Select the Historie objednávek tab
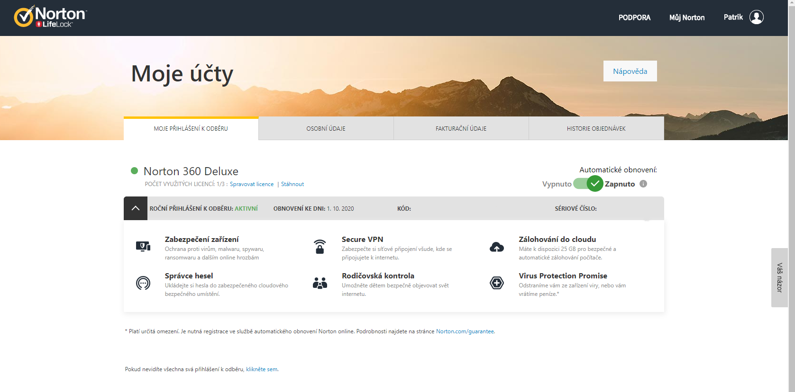The height and width of the screenshot is (392, 795). point(596,128)
